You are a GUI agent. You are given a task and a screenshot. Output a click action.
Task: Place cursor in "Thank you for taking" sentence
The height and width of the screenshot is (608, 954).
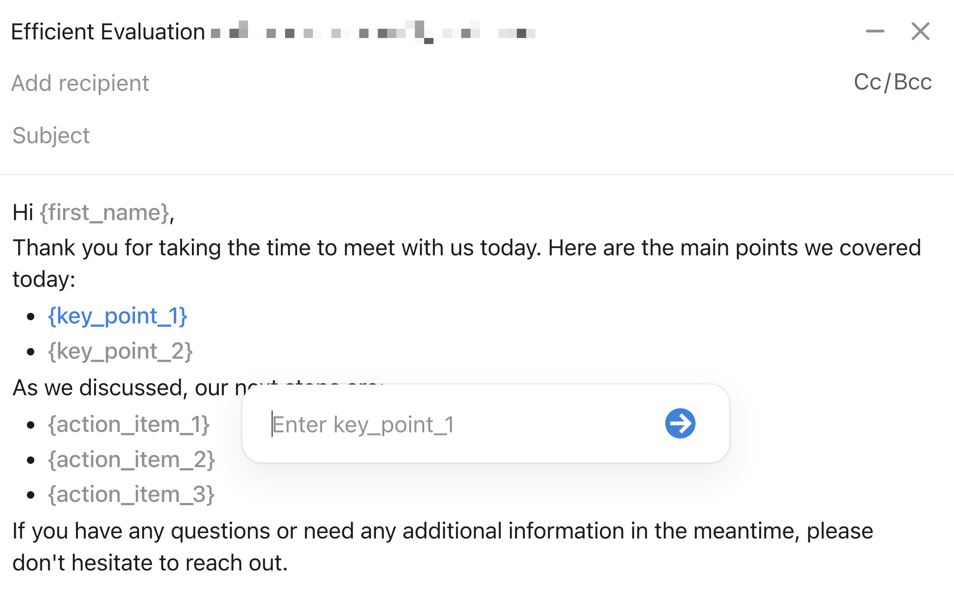(x=466, y=248)
